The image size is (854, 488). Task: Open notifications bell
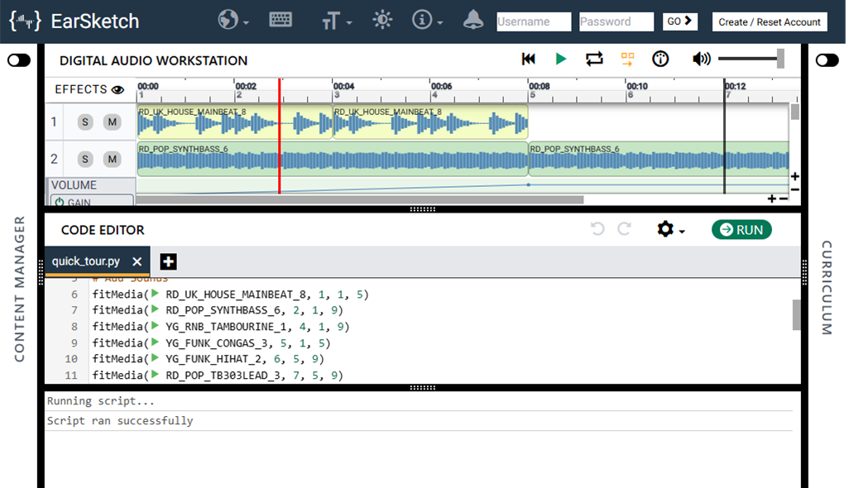pos(473,20)
